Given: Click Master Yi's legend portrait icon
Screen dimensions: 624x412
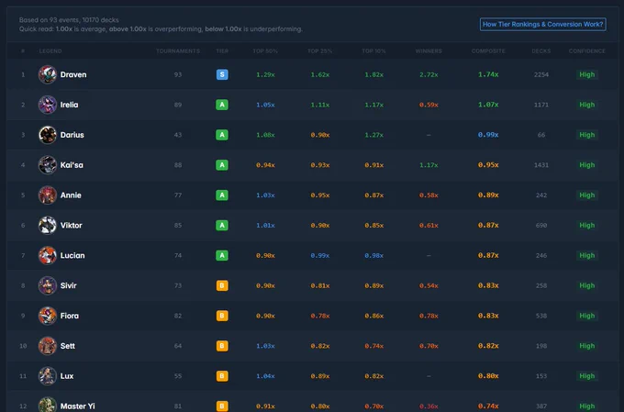Looking at the screenshot, I should point(48,406).
